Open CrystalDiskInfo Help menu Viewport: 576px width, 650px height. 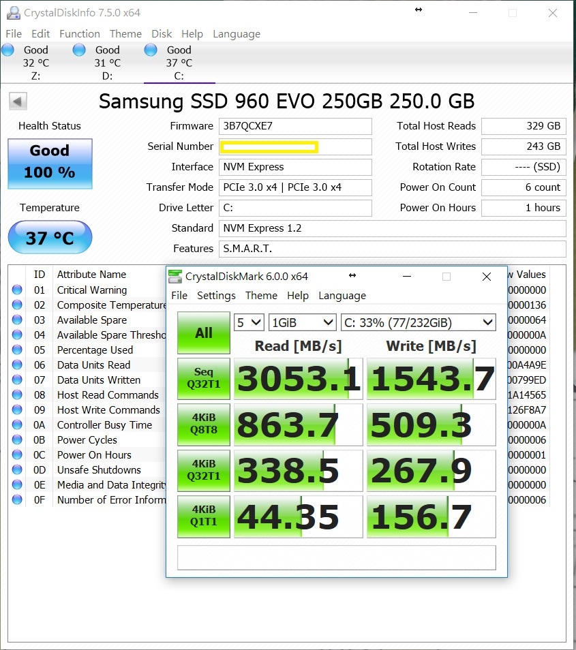[x=192, y=34]
